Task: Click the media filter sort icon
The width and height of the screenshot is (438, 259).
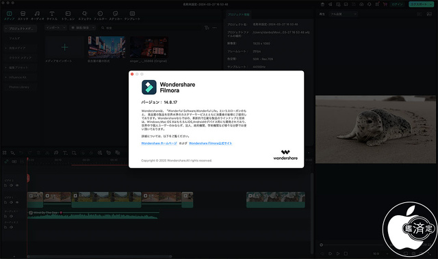Action: [x=207, y=27]
